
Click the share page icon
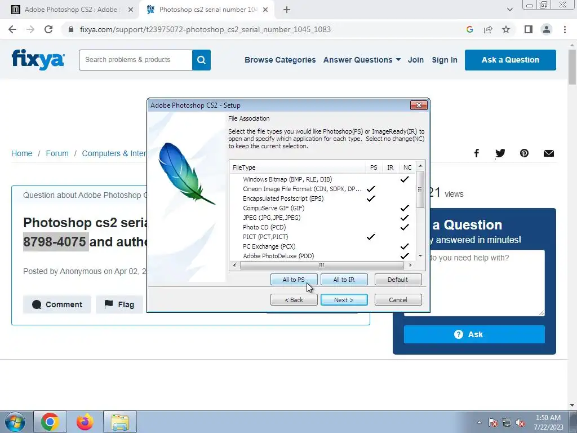click(x=488, y=29)
